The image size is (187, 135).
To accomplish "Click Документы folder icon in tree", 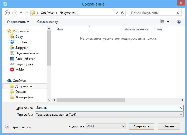I will tap(12, 86).
